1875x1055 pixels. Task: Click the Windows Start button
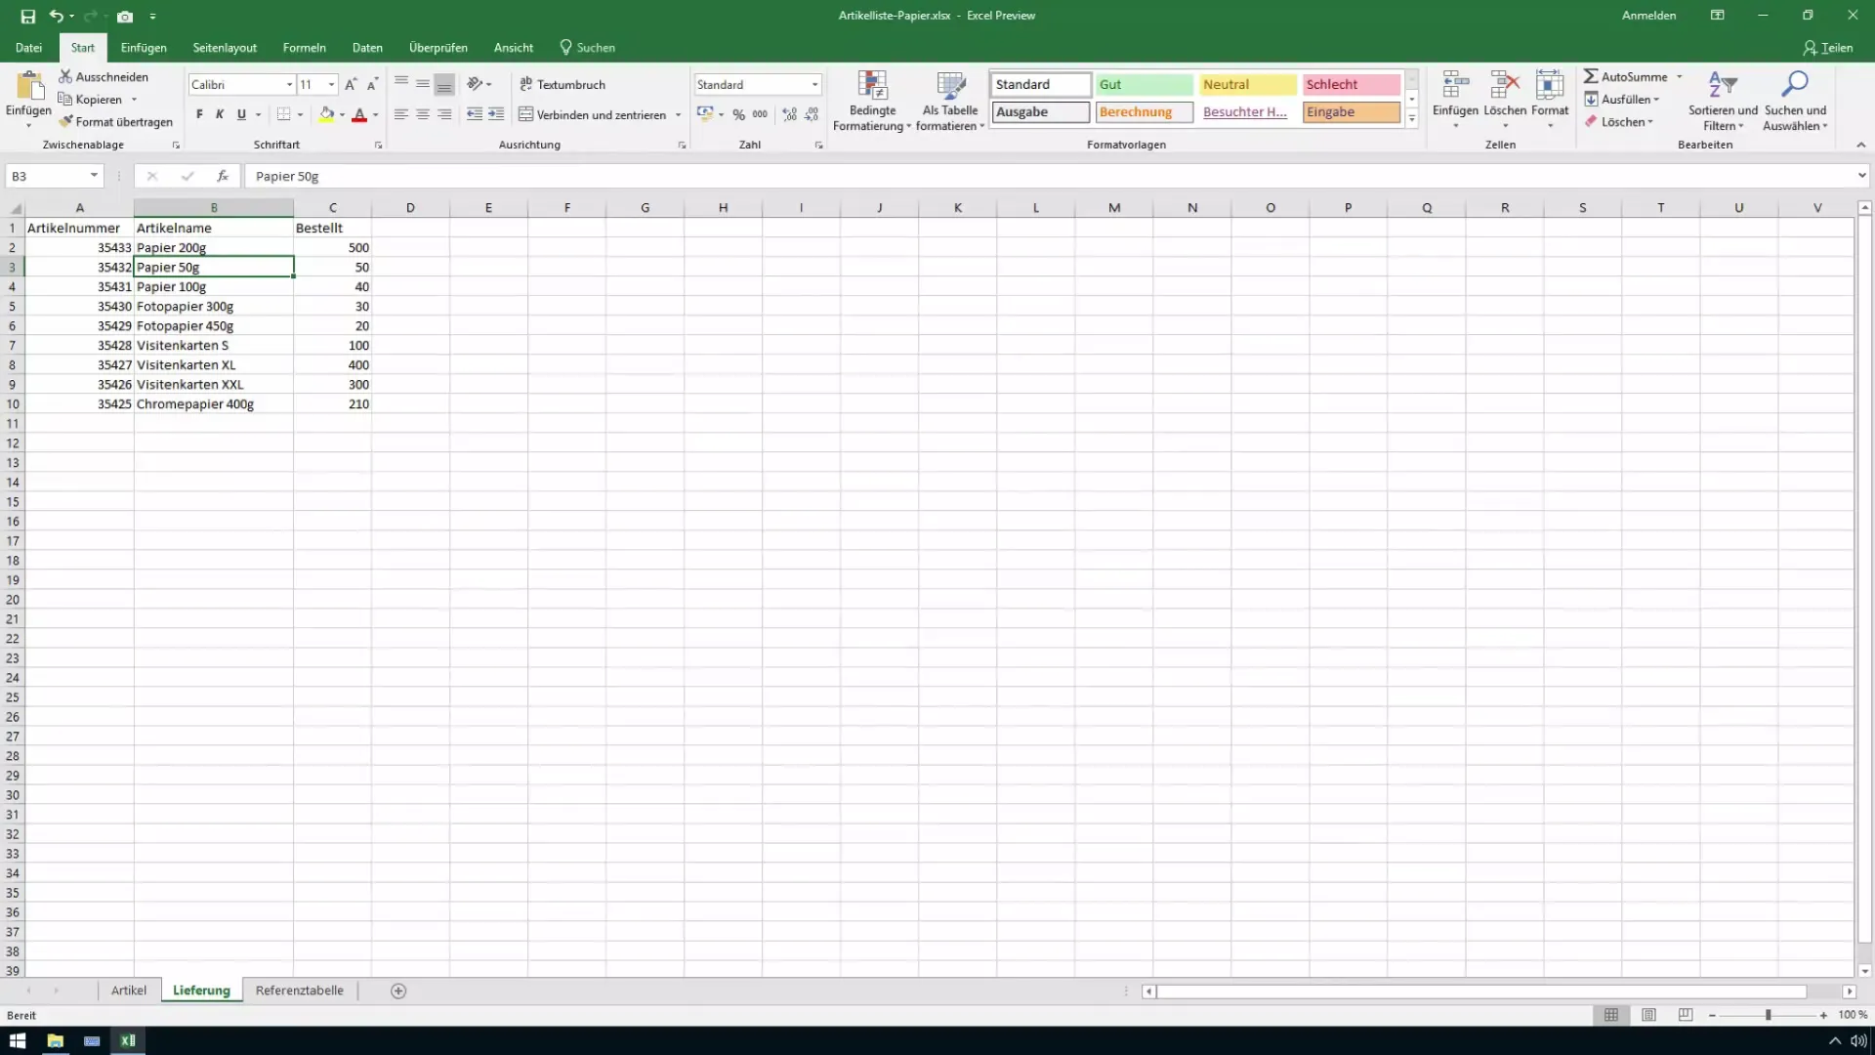point(18,1040)
